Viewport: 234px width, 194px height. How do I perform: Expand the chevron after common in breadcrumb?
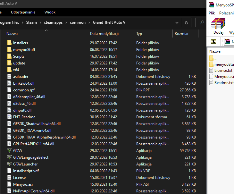click(x=89, y=22)
